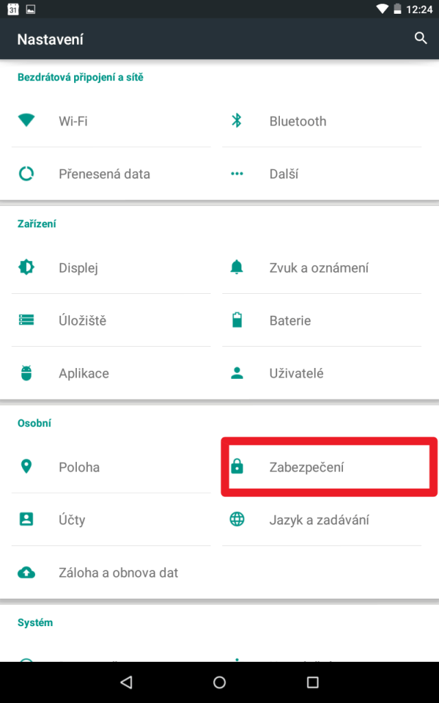Screen dimensions: 439x703
Task: Open the Zvuk a oznámení bell icon
Action: (237, 267)
